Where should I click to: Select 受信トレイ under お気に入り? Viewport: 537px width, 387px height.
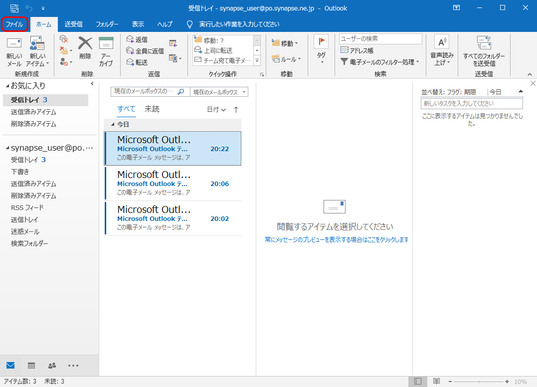[45, 100]
